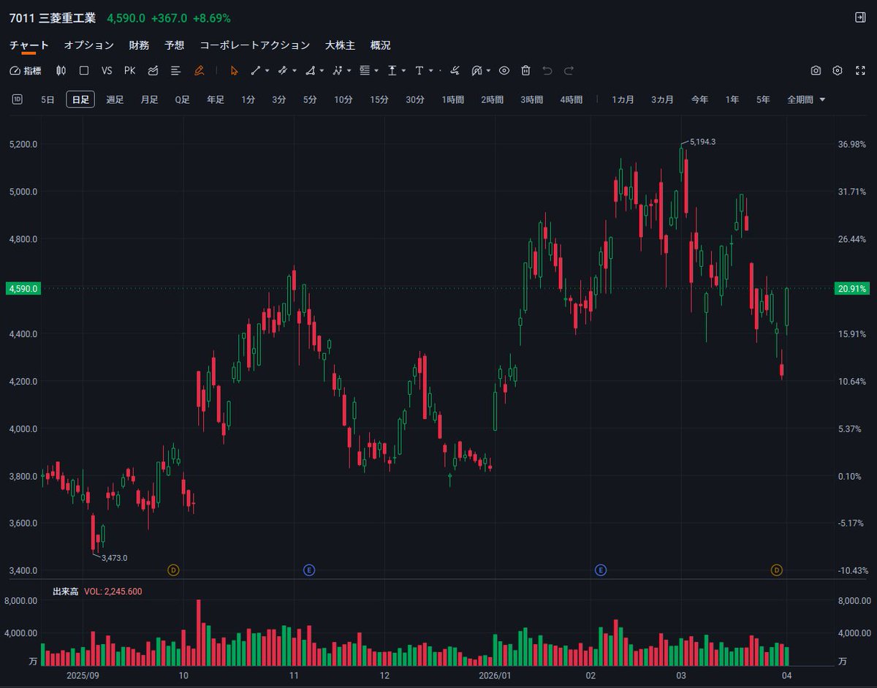
Task: Select the 日足 daily timeframe
Action: click(x=80, y=99)
